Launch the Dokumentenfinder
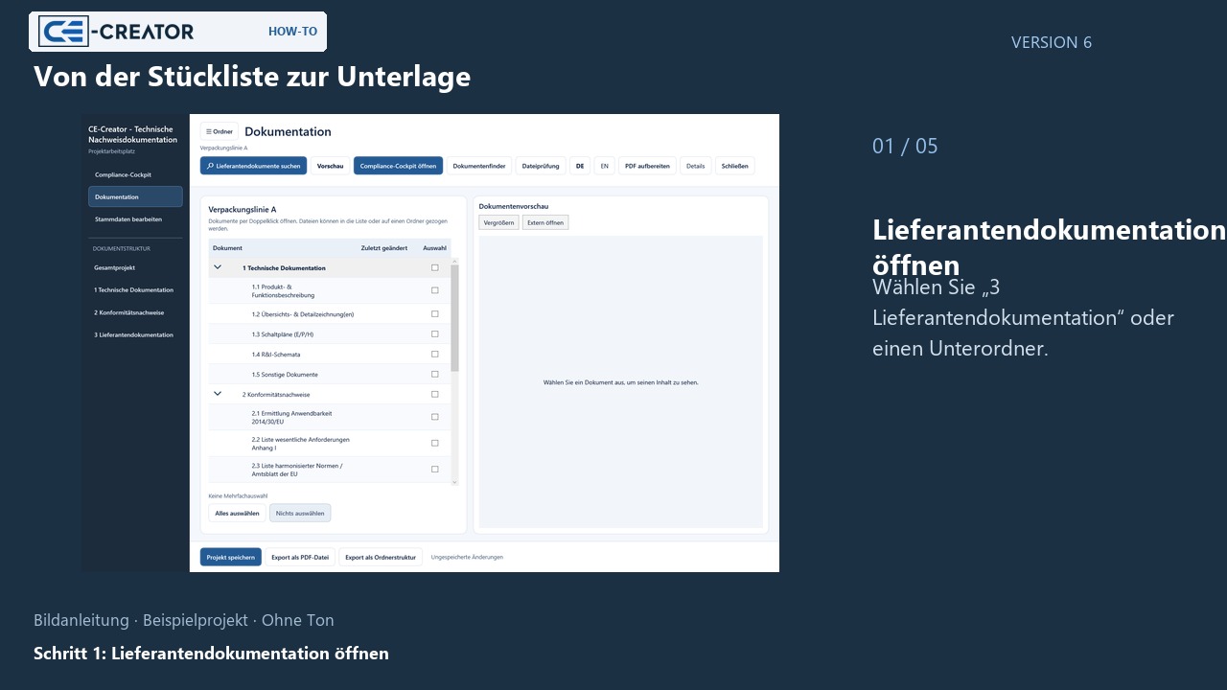The image size is (1227, 690). 479,166
